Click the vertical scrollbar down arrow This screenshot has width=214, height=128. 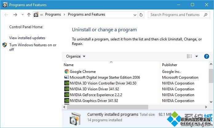[x=211, y=102]
